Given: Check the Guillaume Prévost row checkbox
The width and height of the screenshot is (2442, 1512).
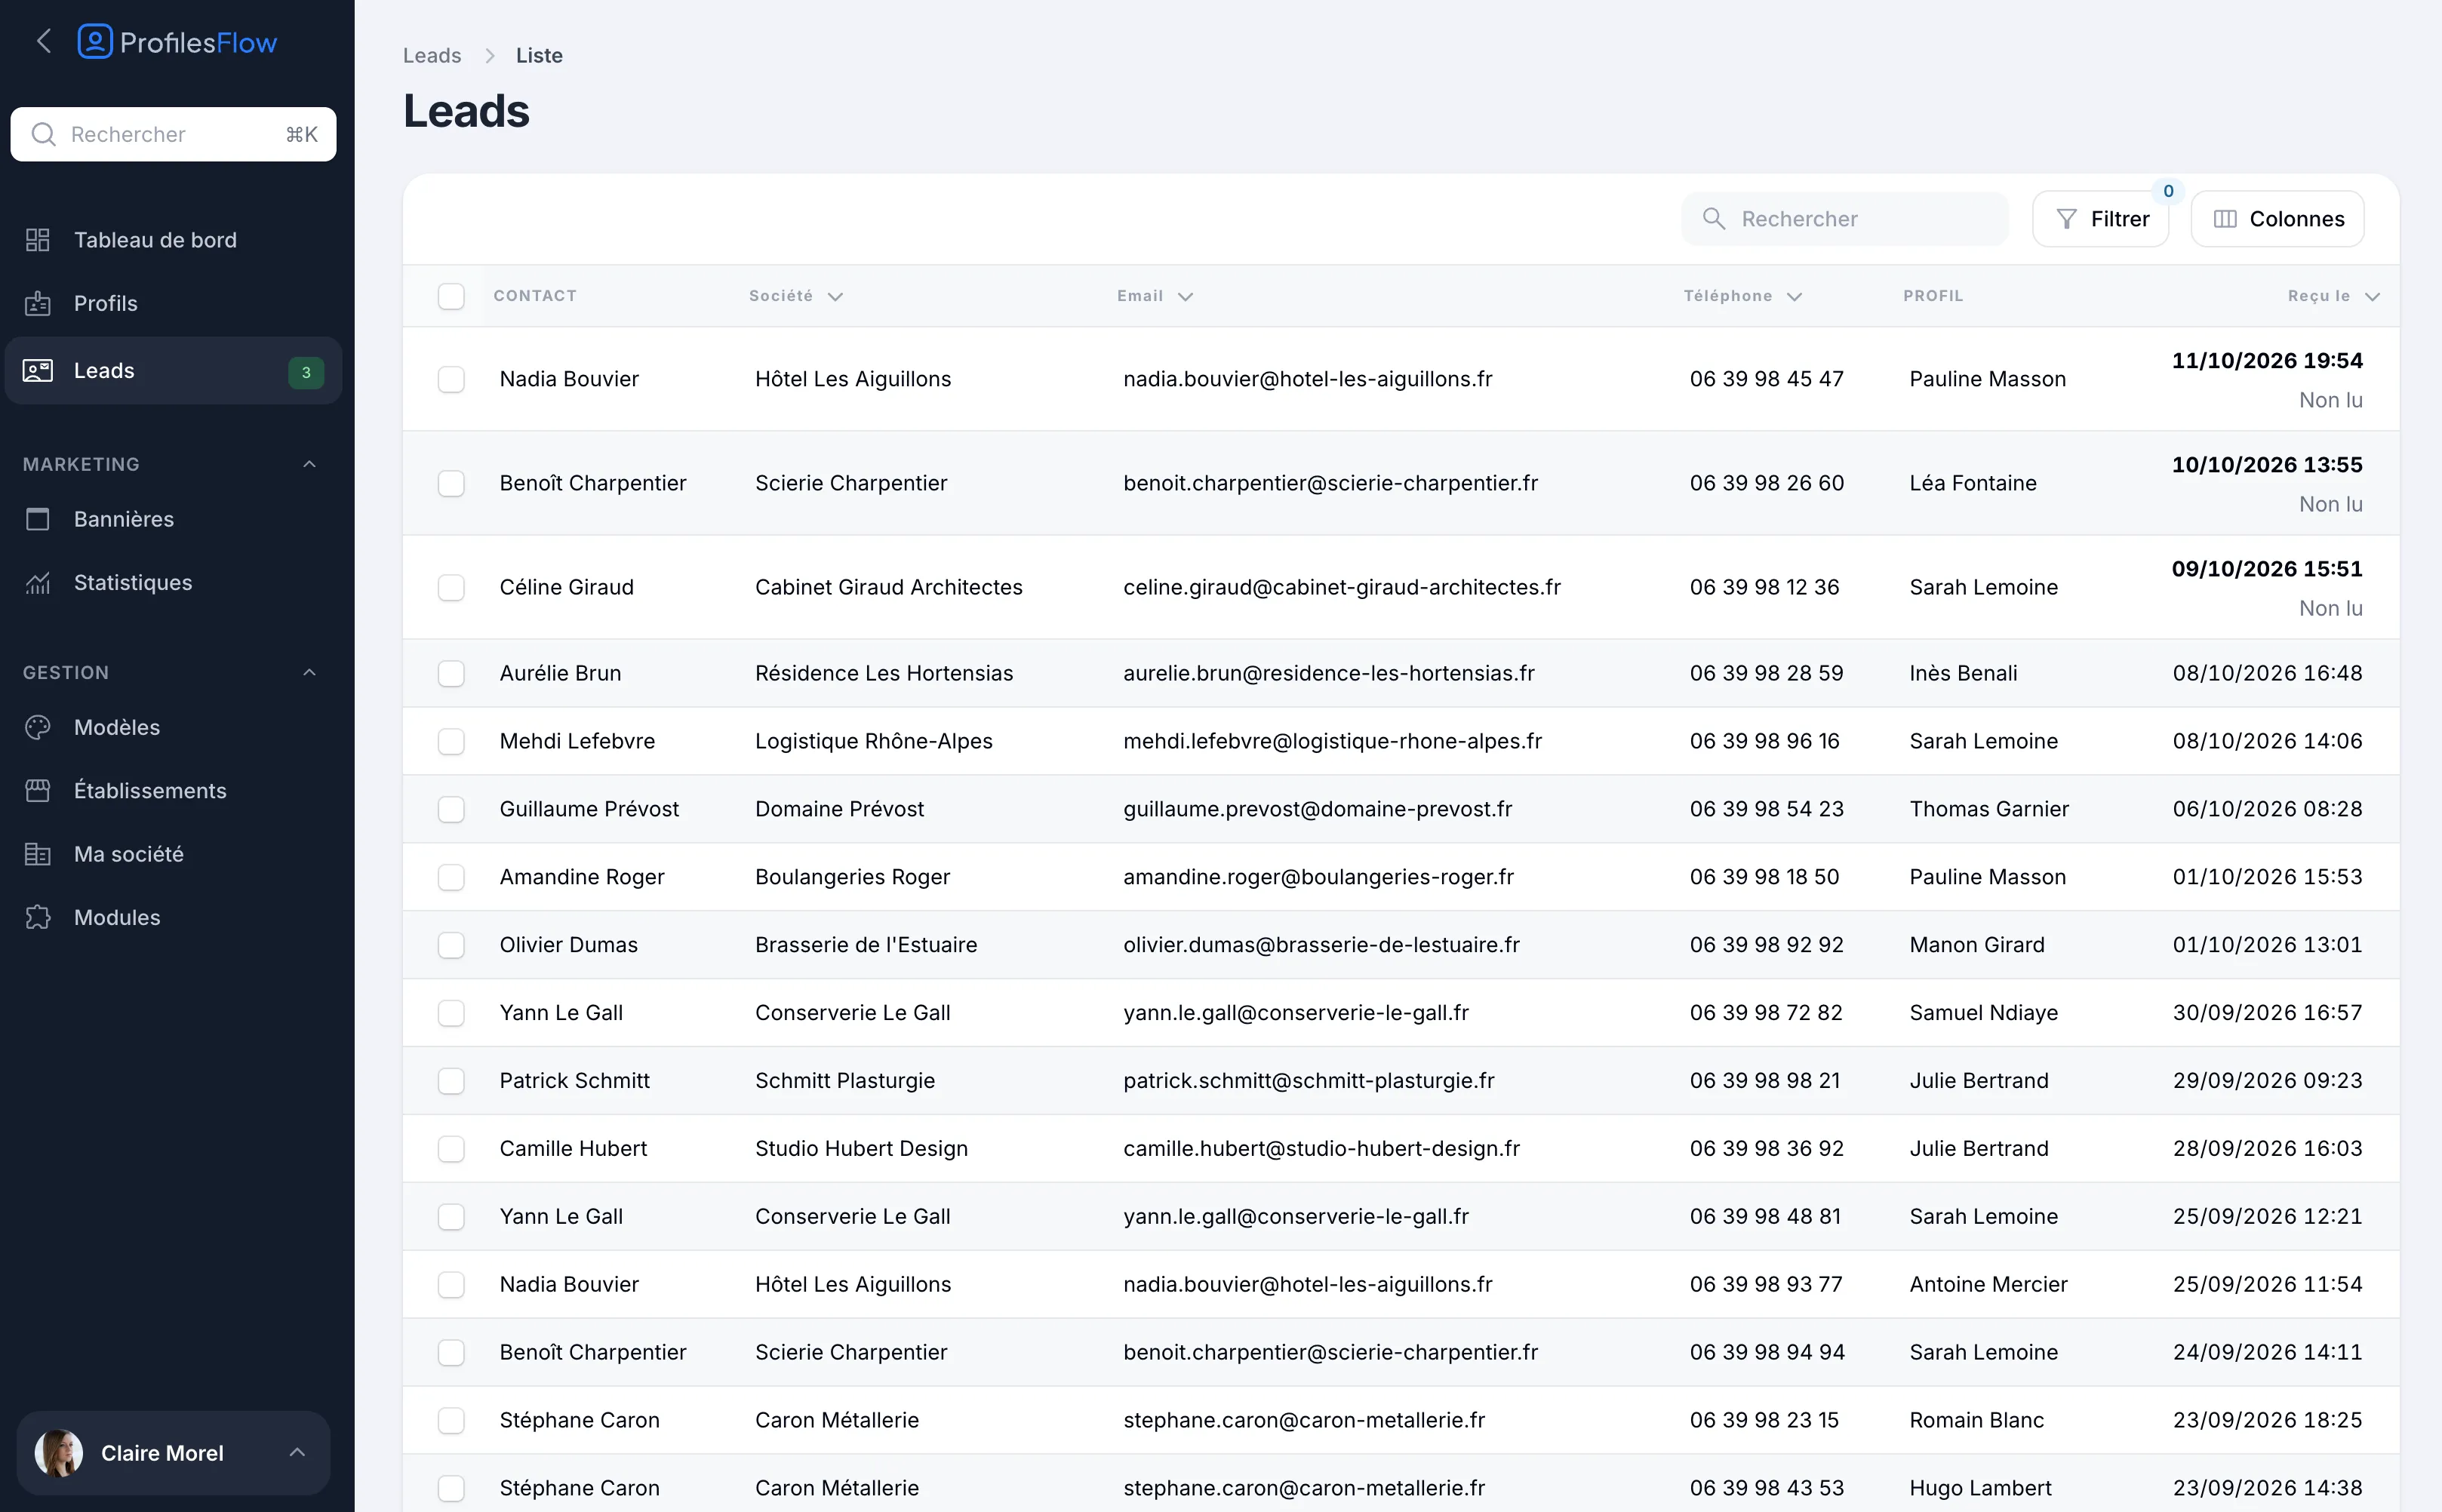Looking at the screenshot, I should pyautogui.click(x=451, y=809).
